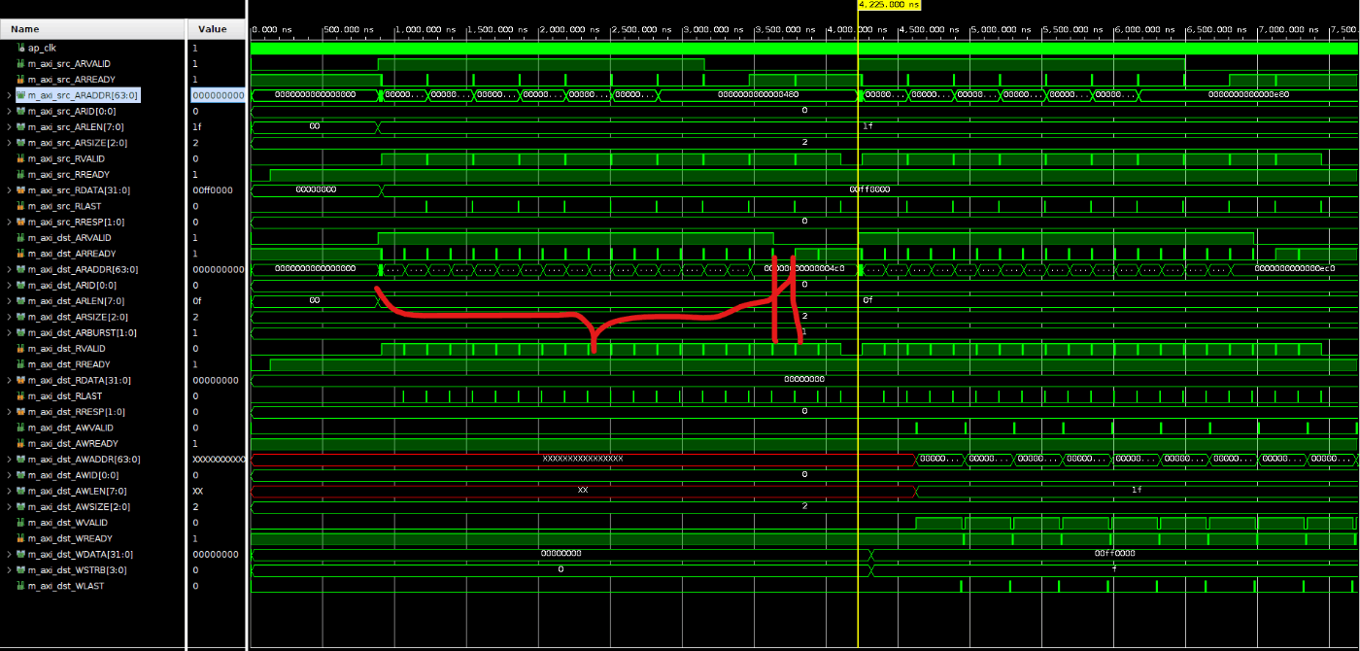Click the m_axi_dst_WREADY signal icon
This screenshot has width=1360, height=651.
click(21, 538)
